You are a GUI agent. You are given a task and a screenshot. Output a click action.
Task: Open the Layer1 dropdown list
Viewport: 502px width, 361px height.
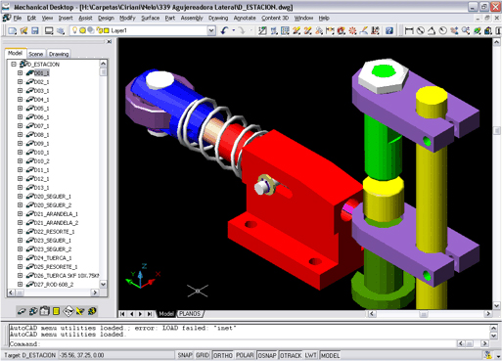[211, 30]
